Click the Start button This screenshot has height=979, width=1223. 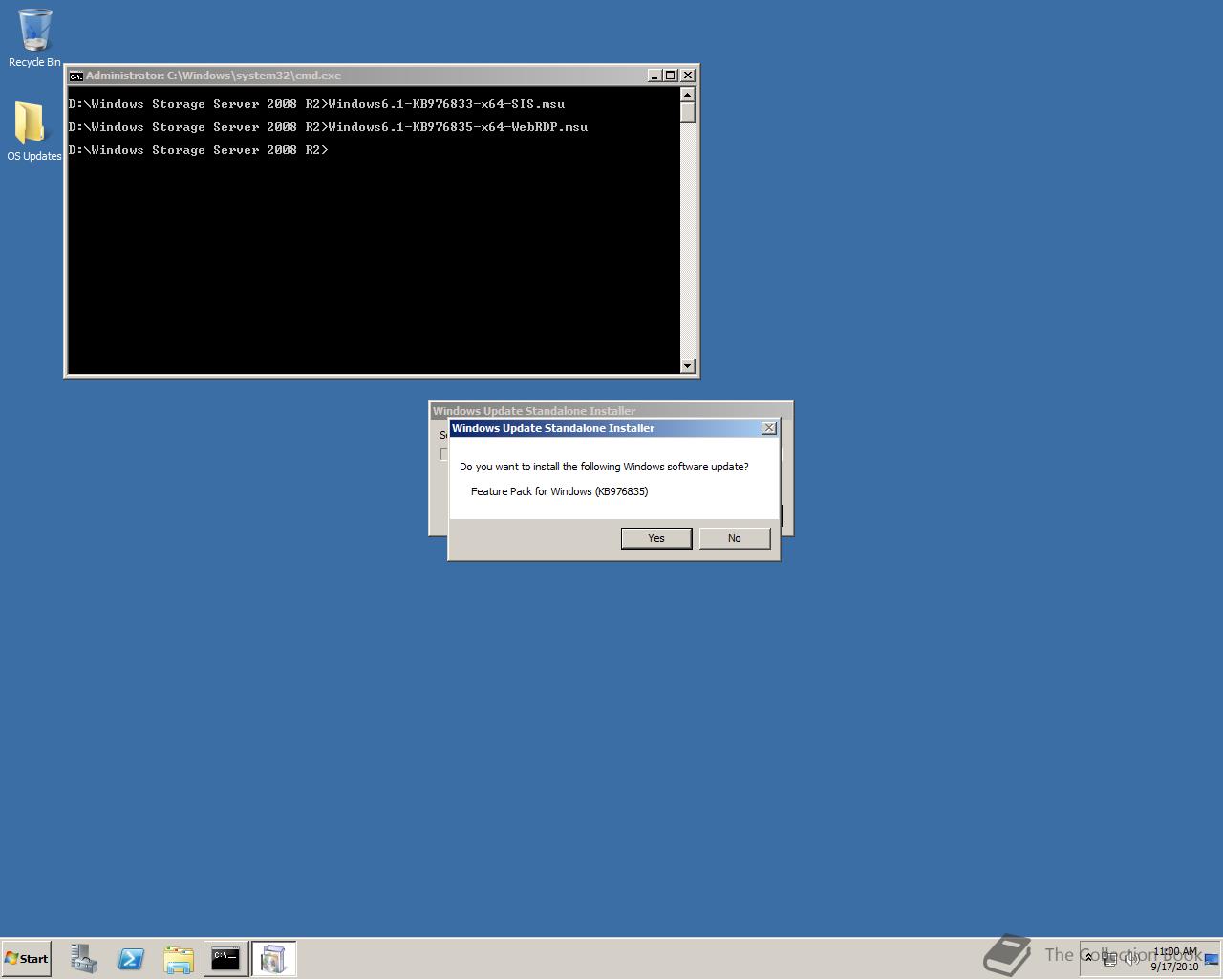click(x=27, y=958)
